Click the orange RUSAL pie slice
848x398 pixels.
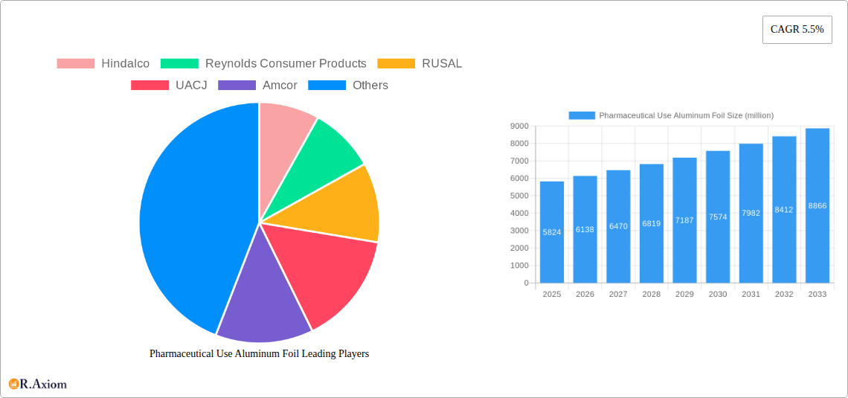[x=346, y=205]
